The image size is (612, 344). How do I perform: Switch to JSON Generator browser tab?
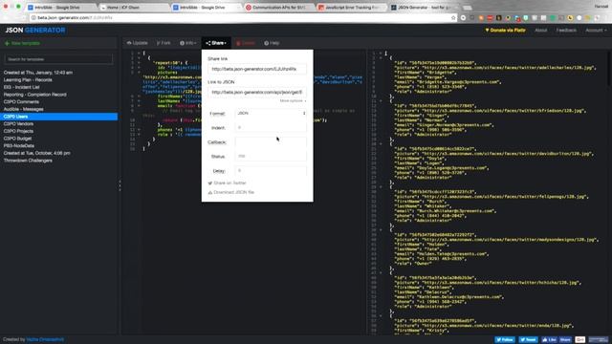tap(424, 8)
